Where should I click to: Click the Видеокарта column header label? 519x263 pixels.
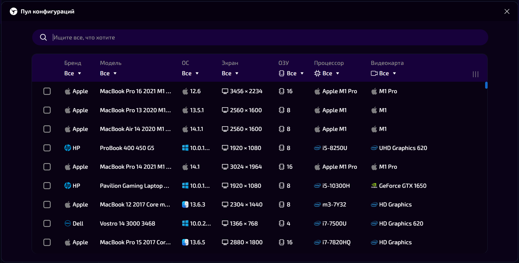coord(387,63)
